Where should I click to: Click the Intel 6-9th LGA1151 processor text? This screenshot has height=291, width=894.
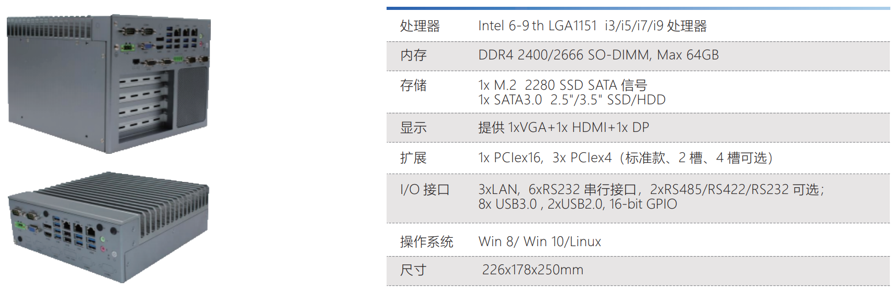point(592,26)
